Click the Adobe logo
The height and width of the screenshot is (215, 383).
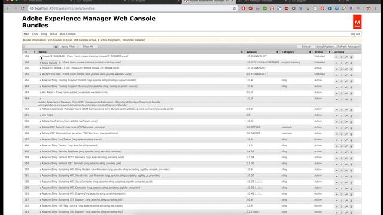(357, 21)
